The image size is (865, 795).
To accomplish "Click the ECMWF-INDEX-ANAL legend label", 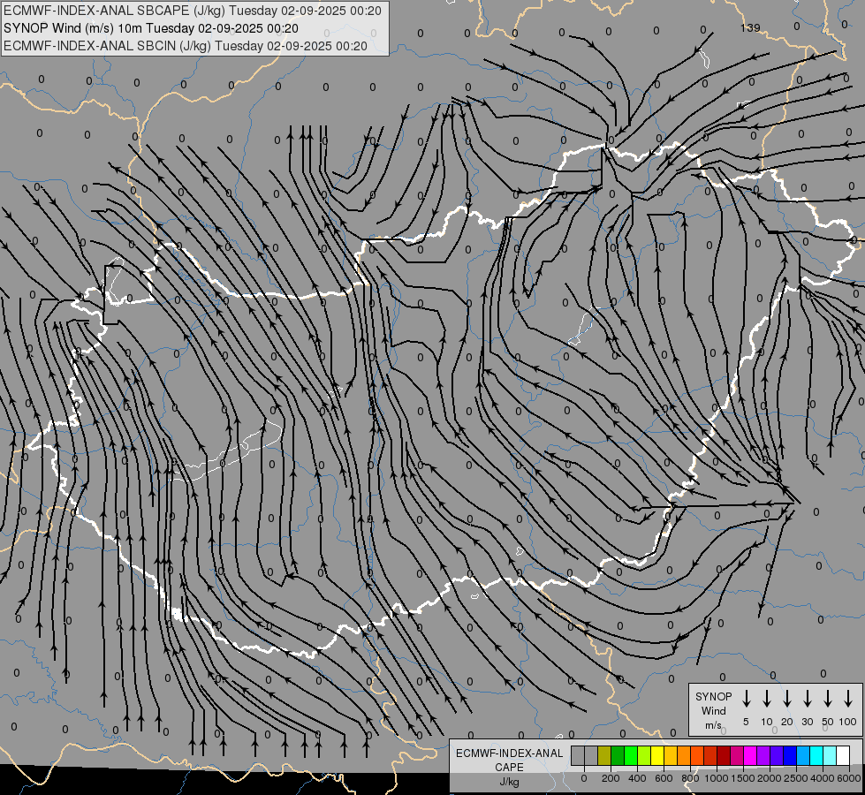I will [x=509, y=753].
